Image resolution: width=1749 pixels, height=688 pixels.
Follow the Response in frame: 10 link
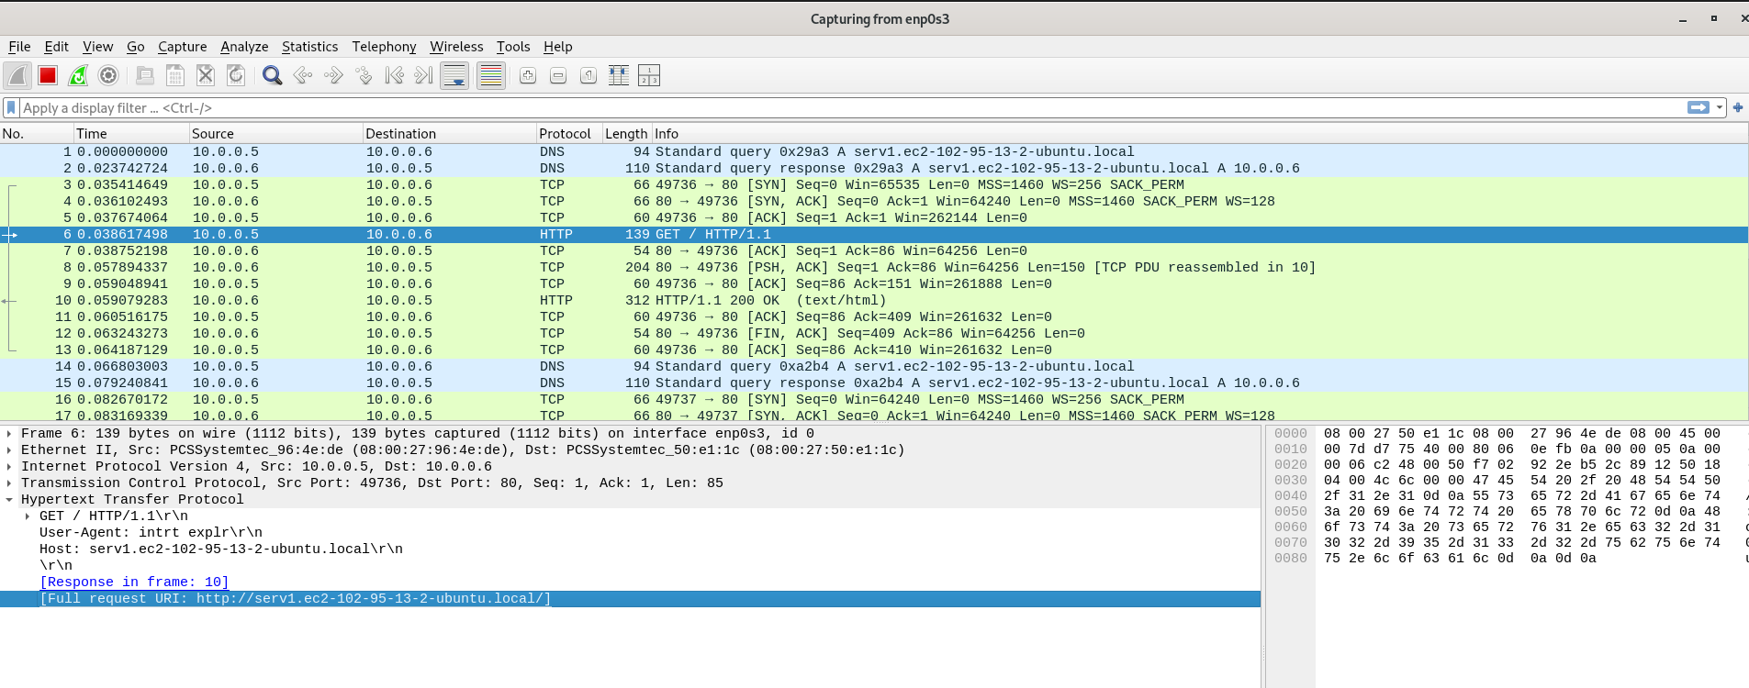134,583
